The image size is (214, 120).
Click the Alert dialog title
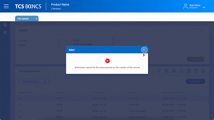click(x=71, y=50)
